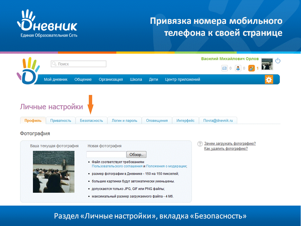
Task: Open the mail messages envelope icon
Action: [x=224, y=68]
